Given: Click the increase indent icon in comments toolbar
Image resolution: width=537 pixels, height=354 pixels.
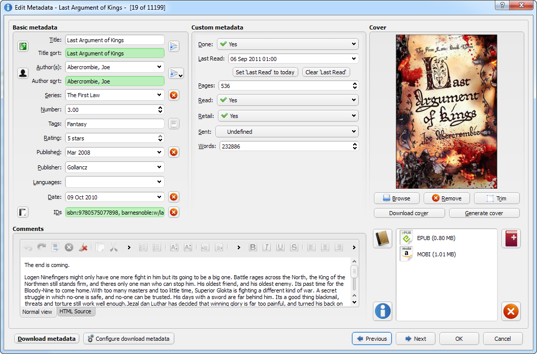Looking at the screenshot, I should [x=205, y=247].
